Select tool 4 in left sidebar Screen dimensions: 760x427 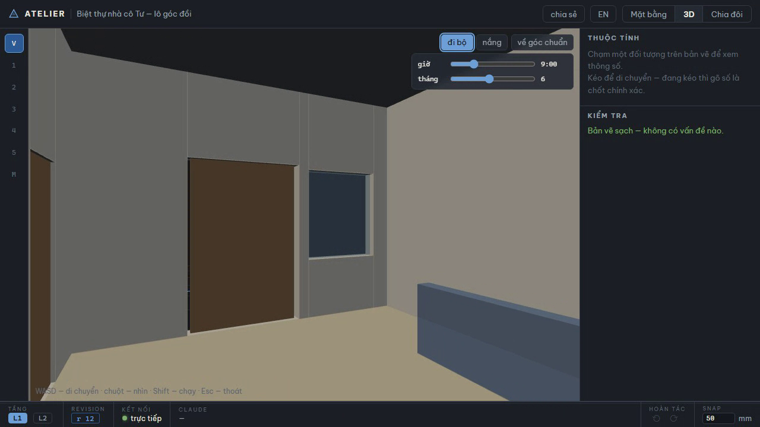[14, 130]
